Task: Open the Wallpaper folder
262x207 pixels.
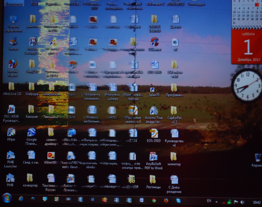Action: click(x=32, y=89)
